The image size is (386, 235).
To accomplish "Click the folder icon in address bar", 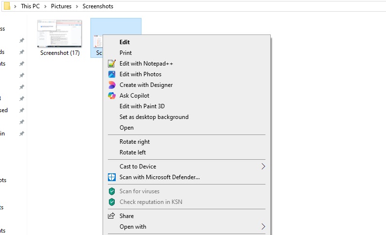I will 7,6.
